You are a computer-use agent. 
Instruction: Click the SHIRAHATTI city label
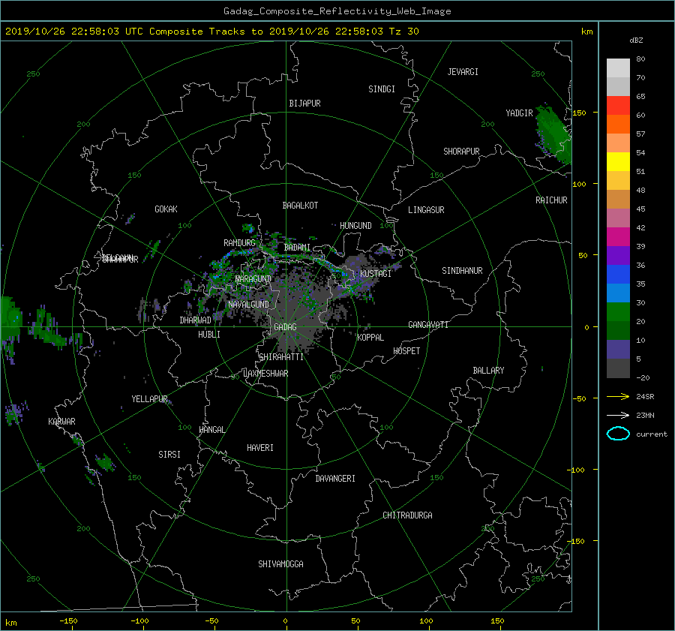[x=281, y=356]
